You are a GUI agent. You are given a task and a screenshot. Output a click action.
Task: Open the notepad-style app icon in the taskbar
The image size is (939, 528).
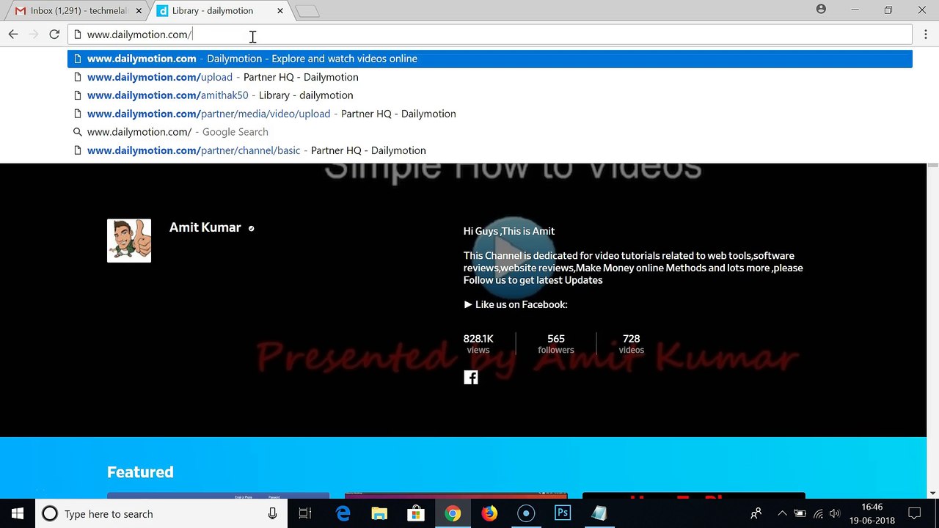click(x=599, y=513)
